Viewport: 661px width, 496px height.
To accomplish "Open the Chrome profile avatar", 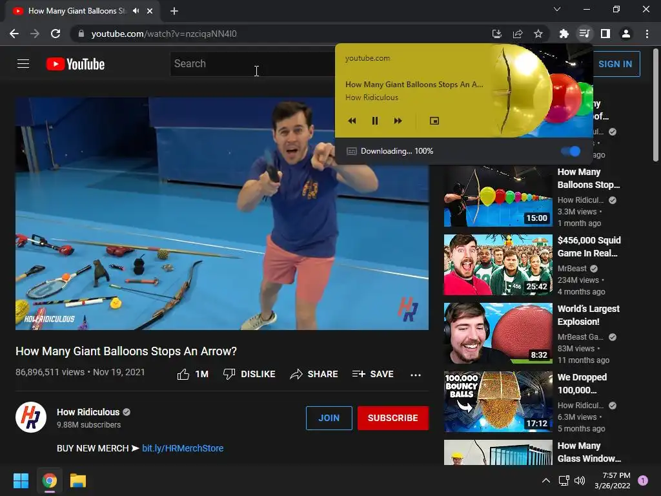I will point(626,34).
